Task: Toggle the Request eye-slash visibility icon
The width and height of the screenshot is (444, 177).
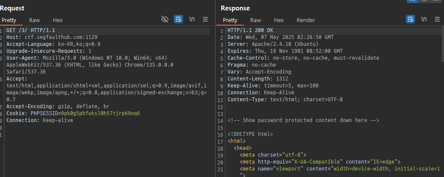Action: click(164, 19)
